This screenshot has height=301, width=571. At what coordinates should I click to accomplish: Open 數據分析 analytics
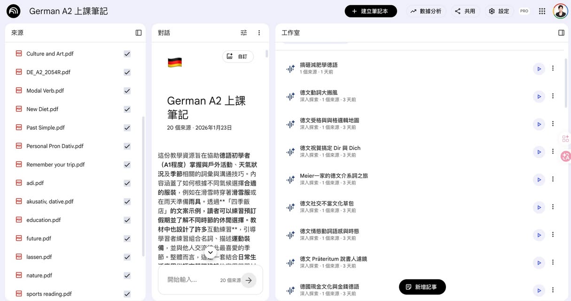click(426, 11)
